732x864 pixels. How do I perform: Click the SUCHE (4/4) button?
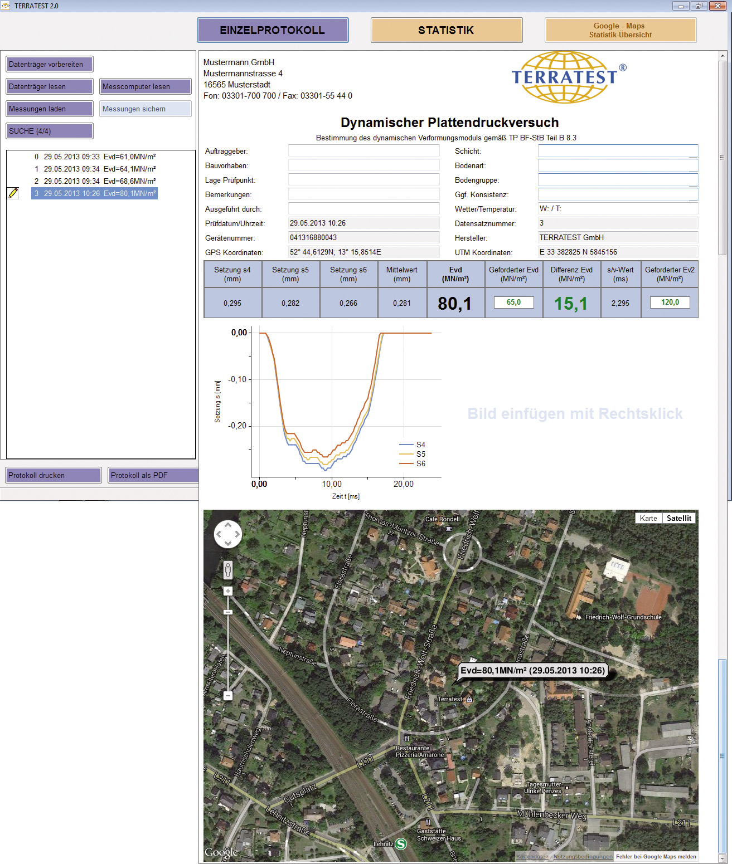point(50,131)
